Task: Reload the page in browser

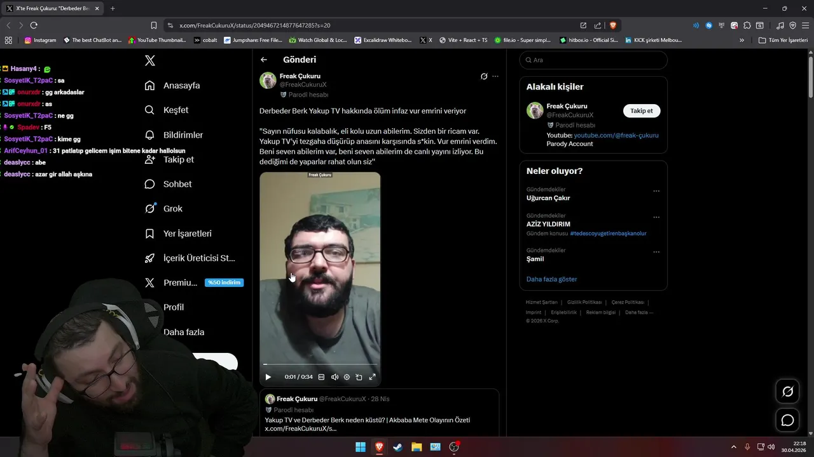Action: click(34, 25)
